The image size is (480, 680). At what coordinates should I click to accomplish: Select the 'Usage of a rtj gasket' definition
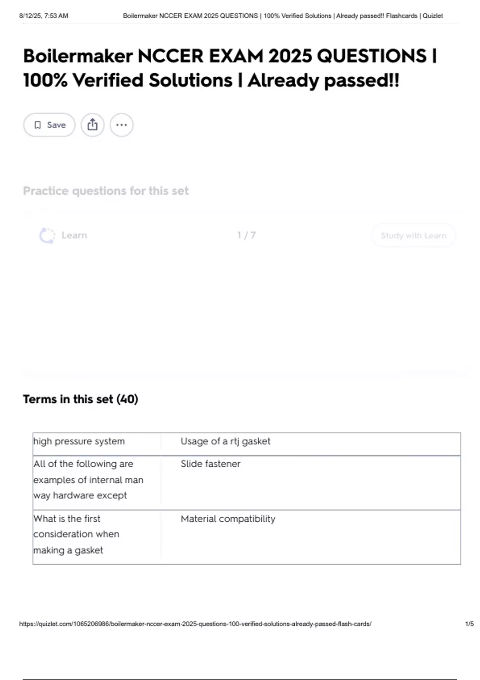tap(225, 441)
